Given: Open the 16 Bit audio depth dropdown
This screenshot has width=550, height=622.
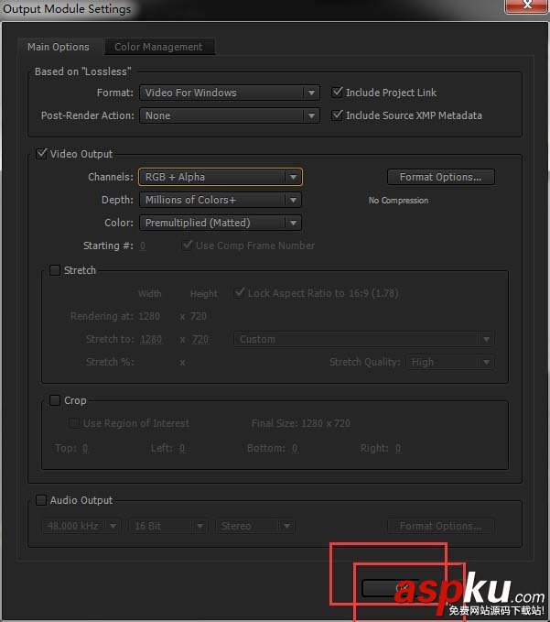Looking at the screenshot, I should 168,526.
